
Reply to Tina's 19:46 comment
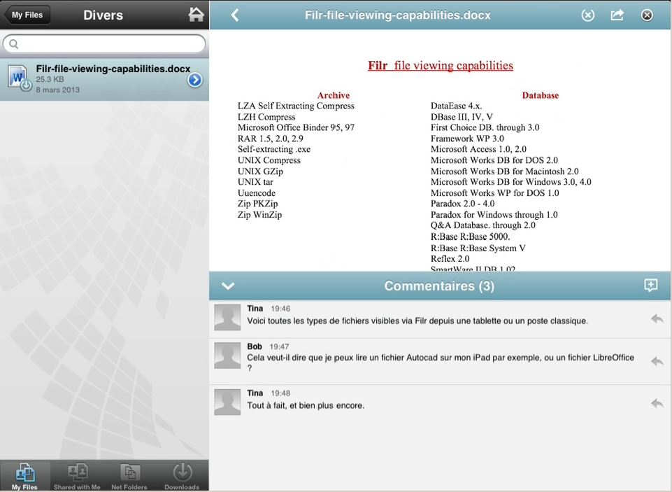[657, 318]
